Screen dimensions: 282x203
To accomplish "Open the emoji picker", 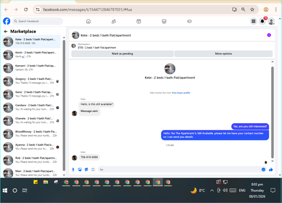I will coord(263,169).
